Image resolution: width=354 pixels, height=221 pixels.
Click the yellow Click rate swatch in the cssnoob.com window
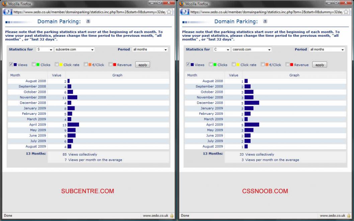(238, 65)
